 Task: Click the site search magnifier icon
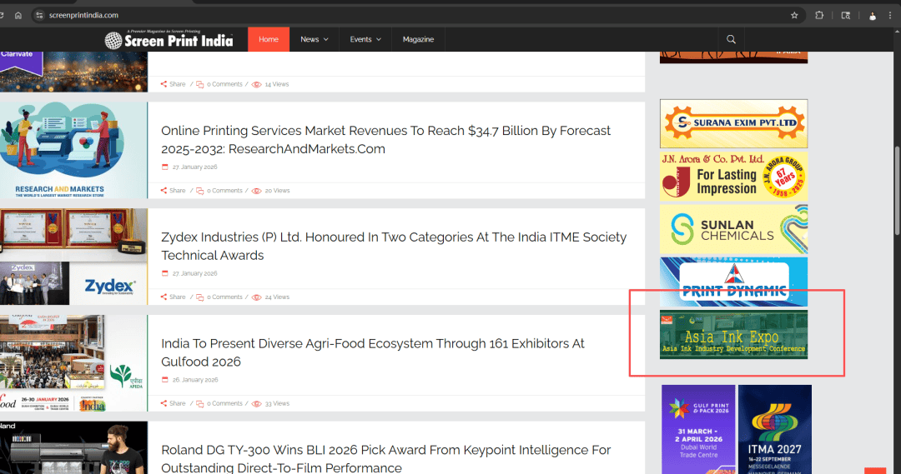click(x=731, y=39)
